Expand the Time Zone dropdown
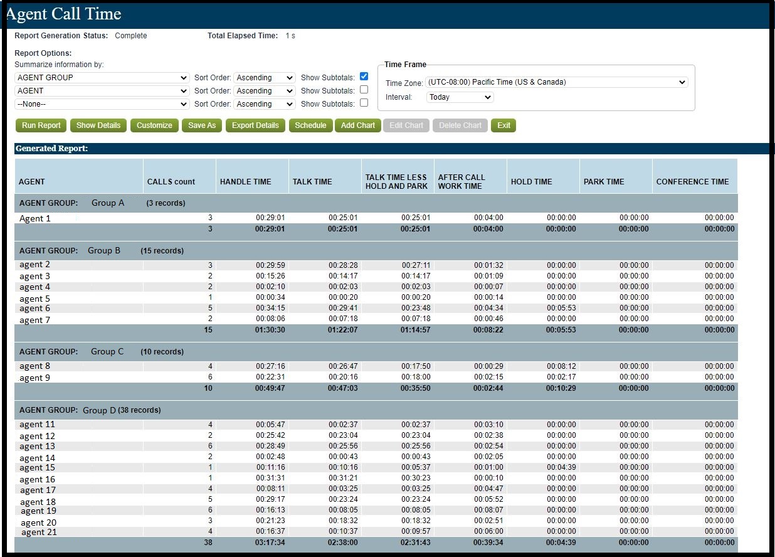 point(557,82)
